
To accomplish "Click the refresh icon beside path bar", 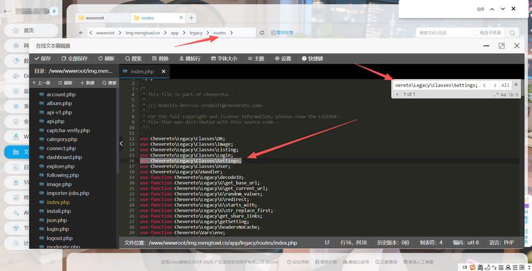I will 262,33.
